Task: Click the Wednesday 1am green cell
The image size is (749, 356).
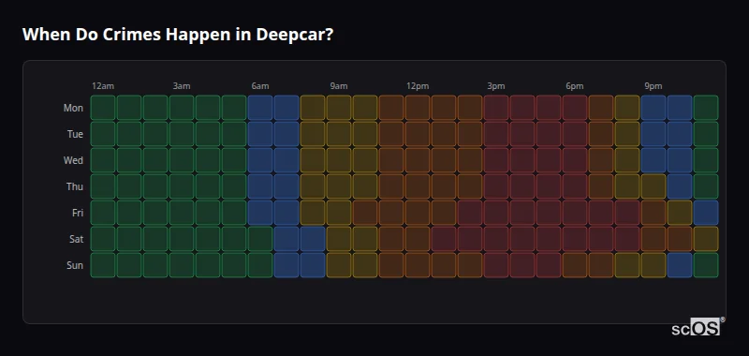Action: pyautogui.click(x=129, y=160)
